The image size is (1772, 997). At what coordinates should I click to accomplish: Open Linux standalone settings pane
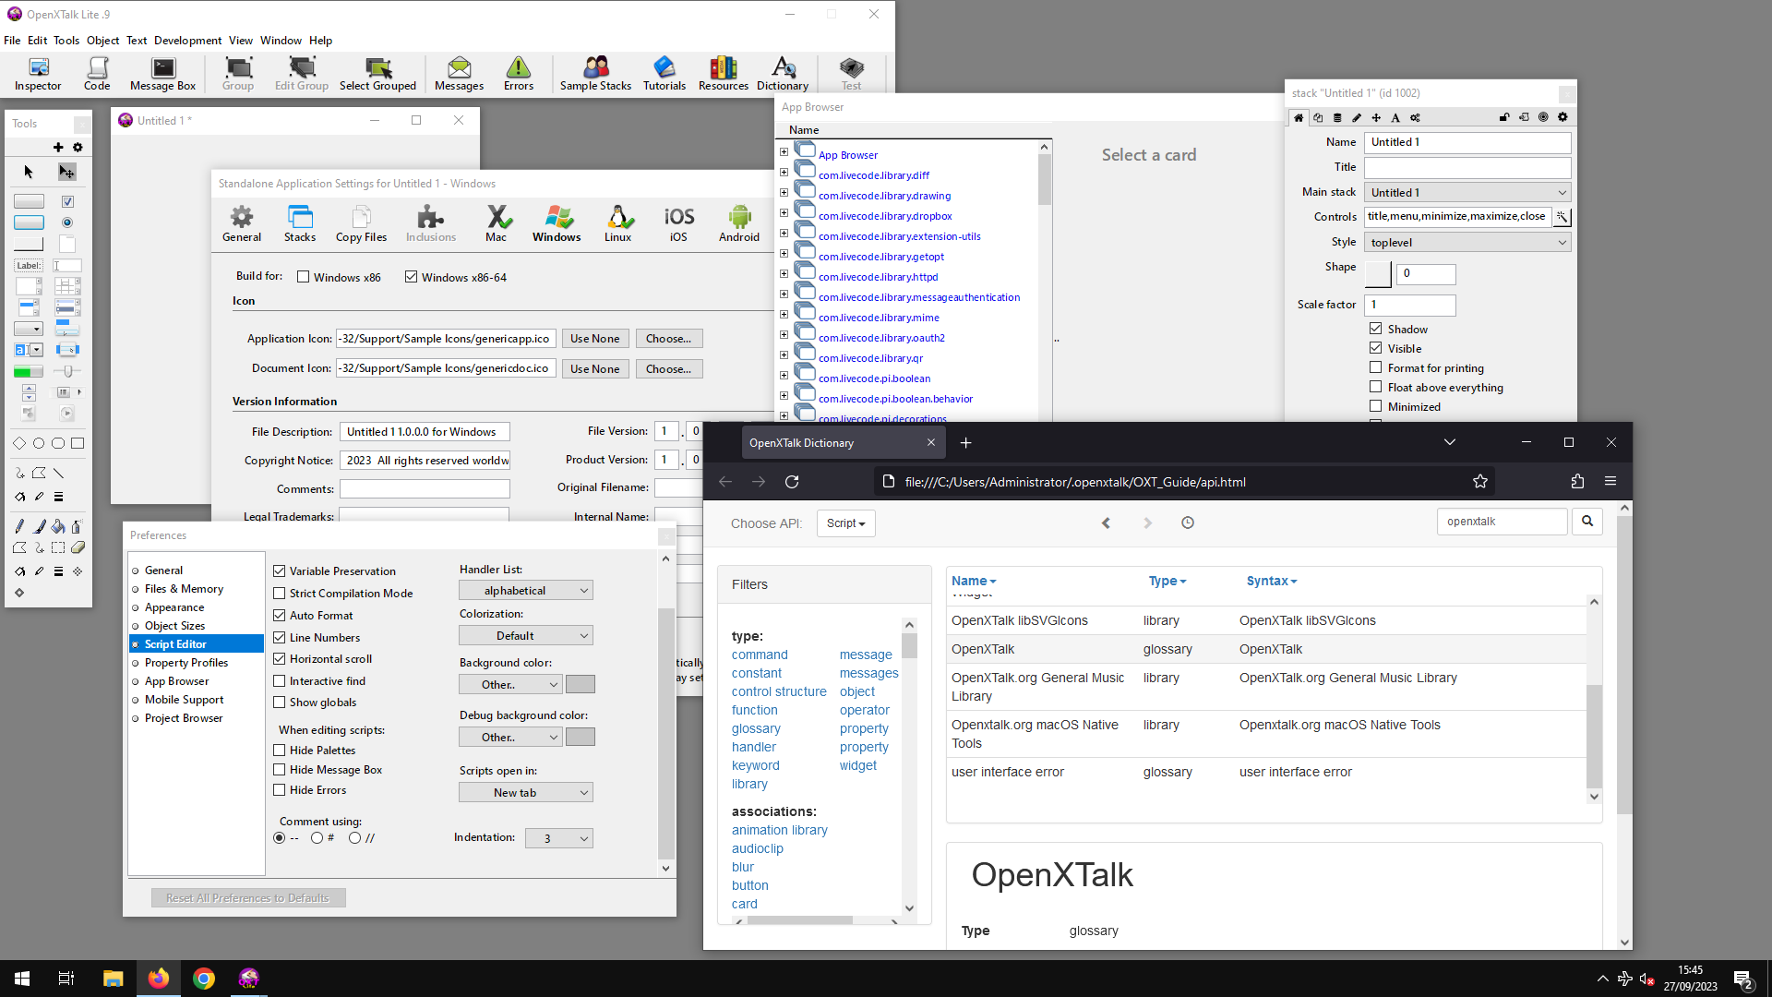click(x=618, y=223)
